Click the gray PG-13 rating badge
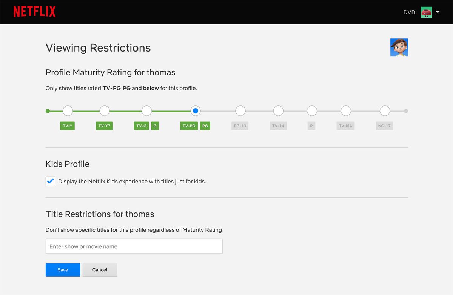Viewport: 453px width, 295px height. 240,126
